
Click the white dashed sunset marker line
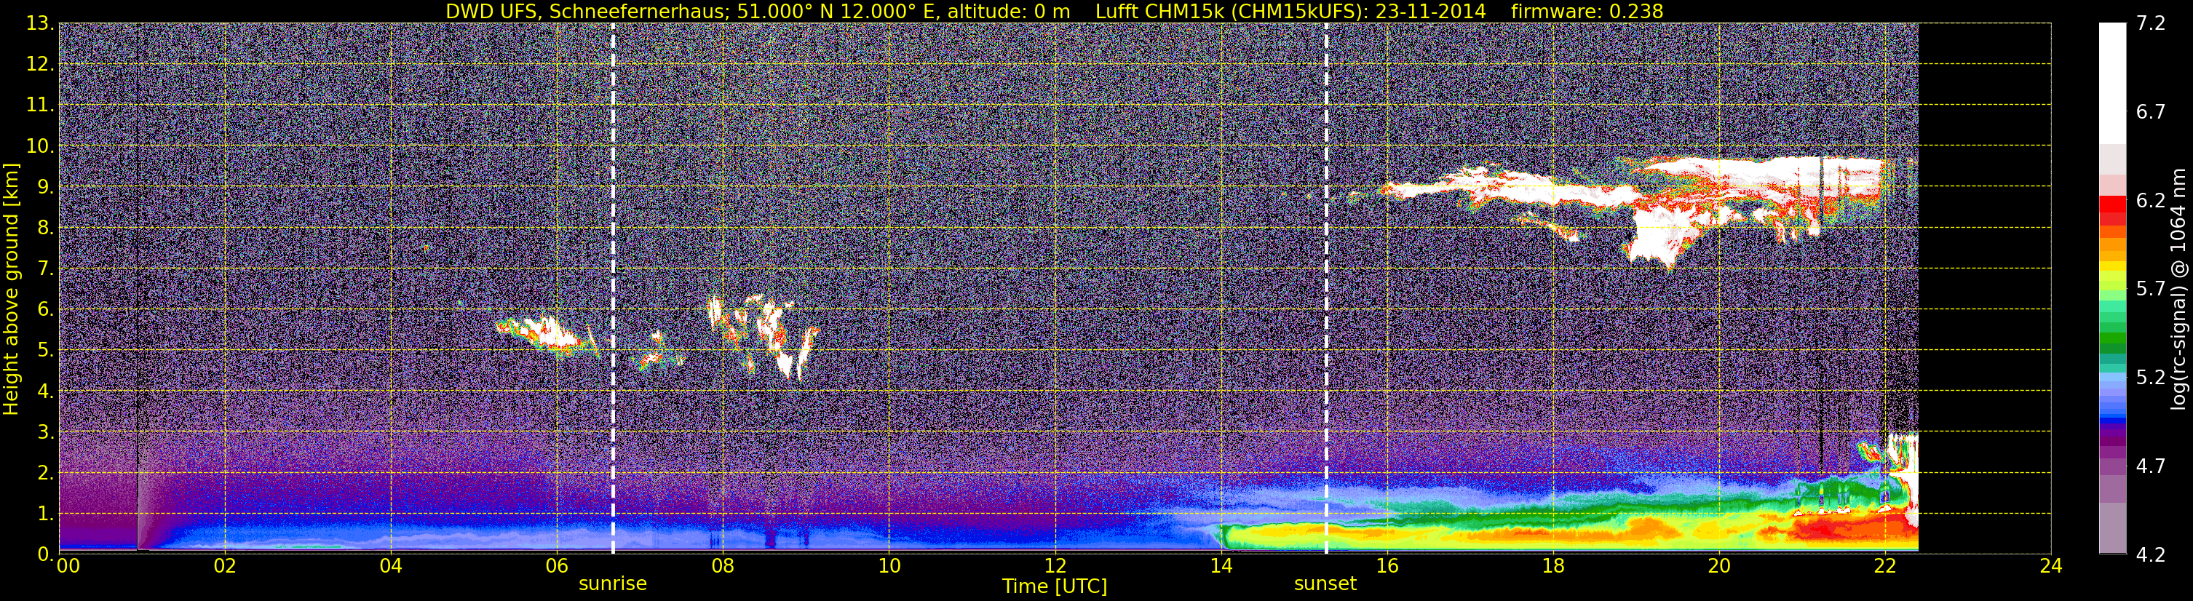click(x=1325, y=287)
